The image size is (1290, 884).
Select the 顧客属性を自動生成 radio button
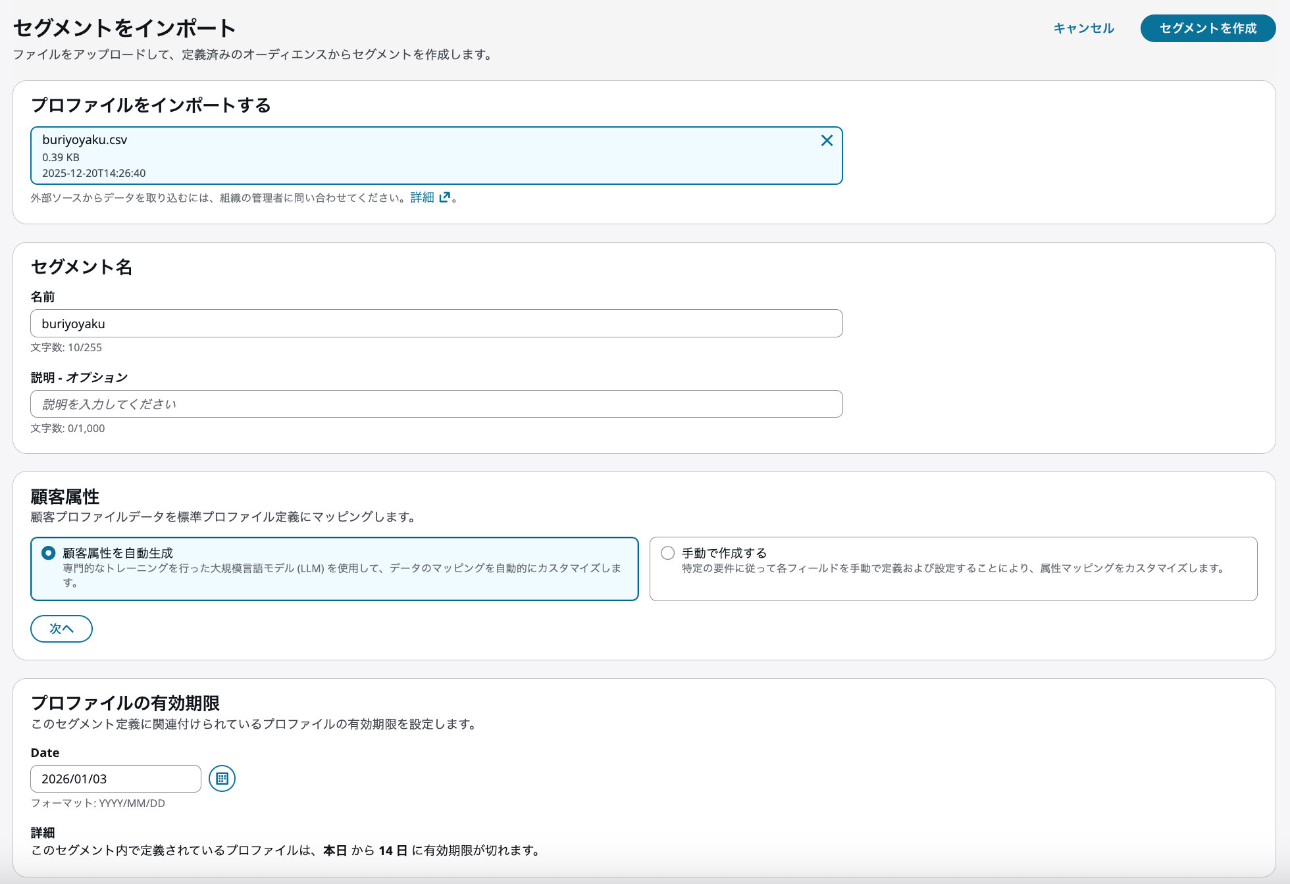(49, 553)
